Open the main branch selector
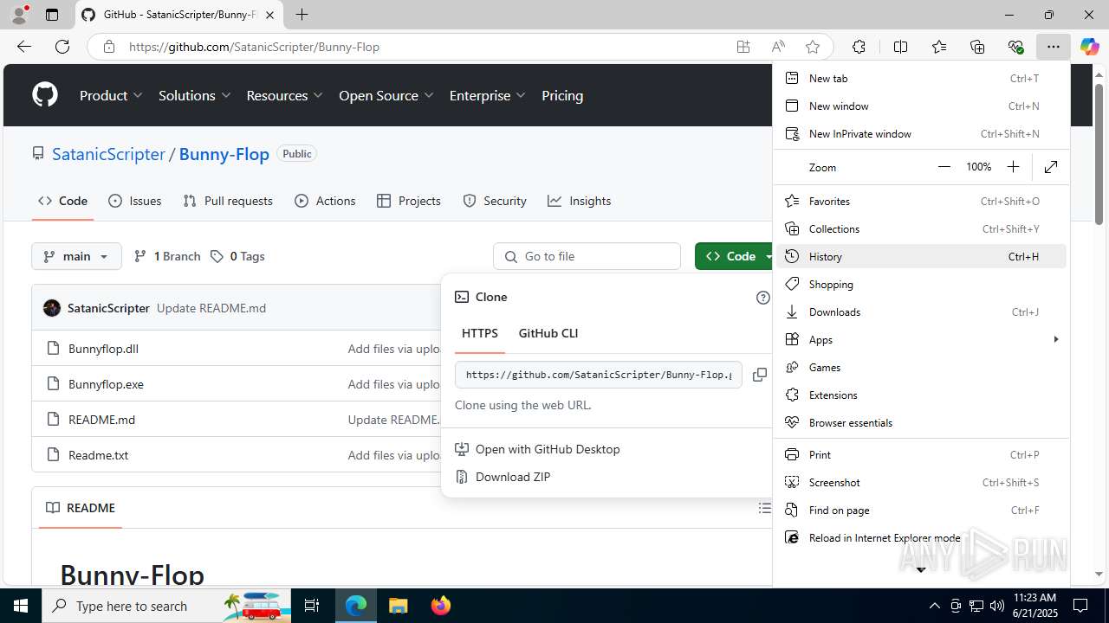 pos(76,256)
